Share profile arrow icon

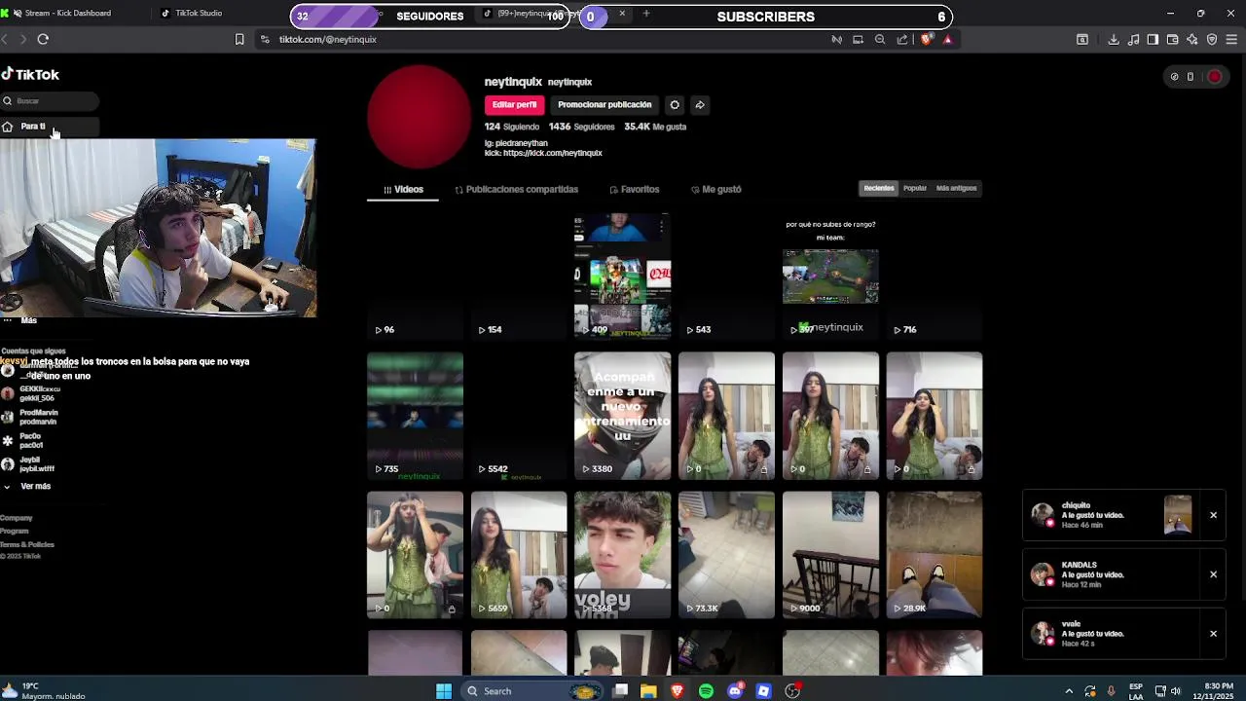[699, 104]
